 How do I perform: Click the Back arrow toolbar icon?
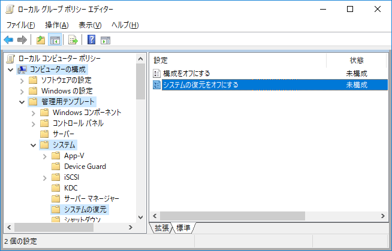(8, 40)
